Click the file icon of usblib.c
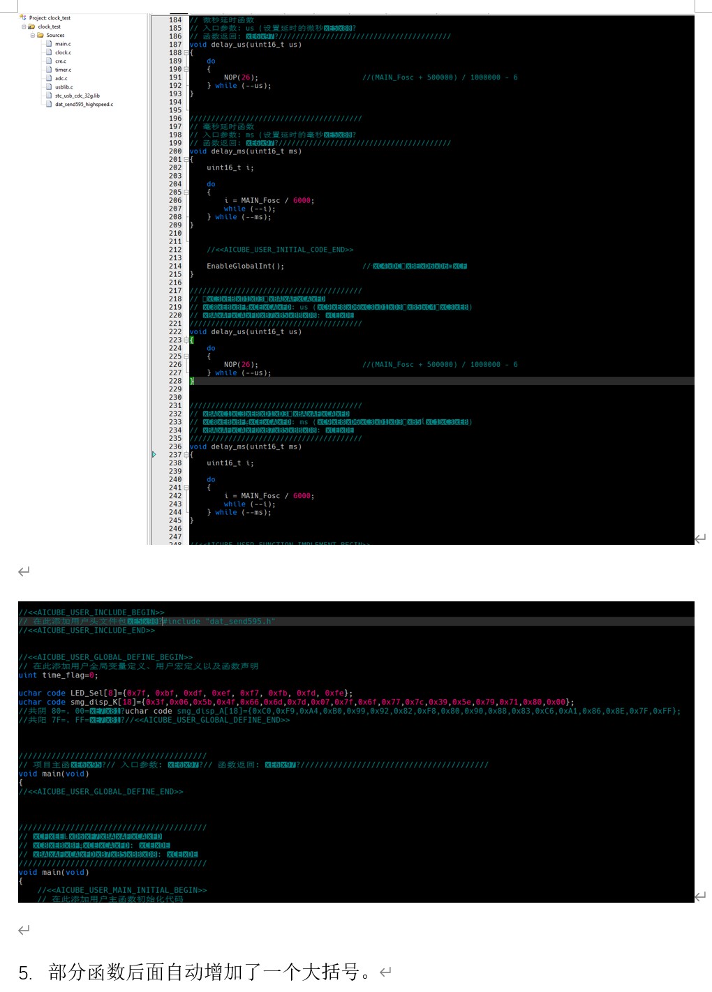 coord(49,87)
